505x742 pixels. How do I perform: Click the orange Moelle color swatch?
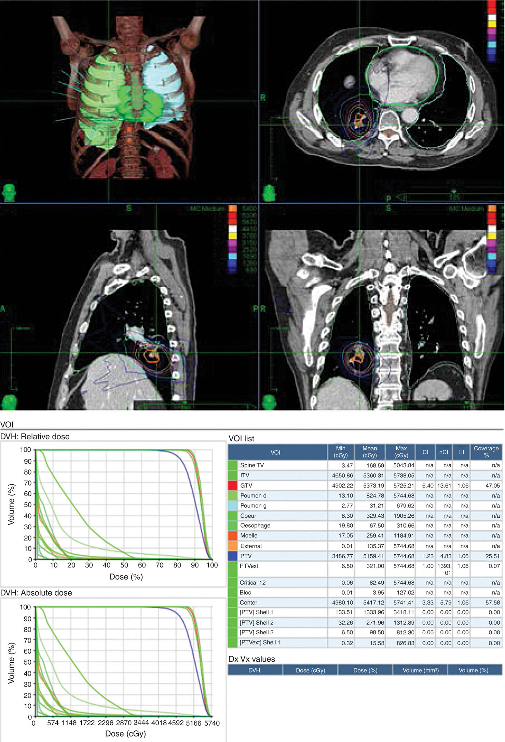(233, 535)
